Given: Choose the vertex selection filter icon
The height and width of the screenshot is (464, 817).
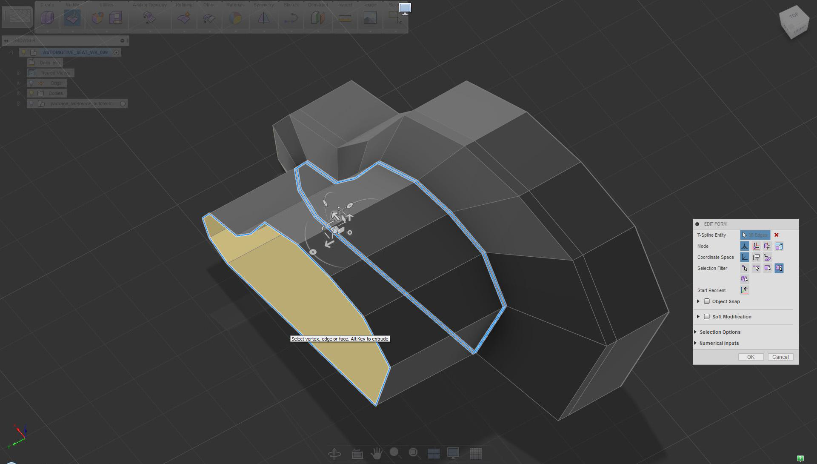Looking at the screenshot, I should (x=744, y=268).
